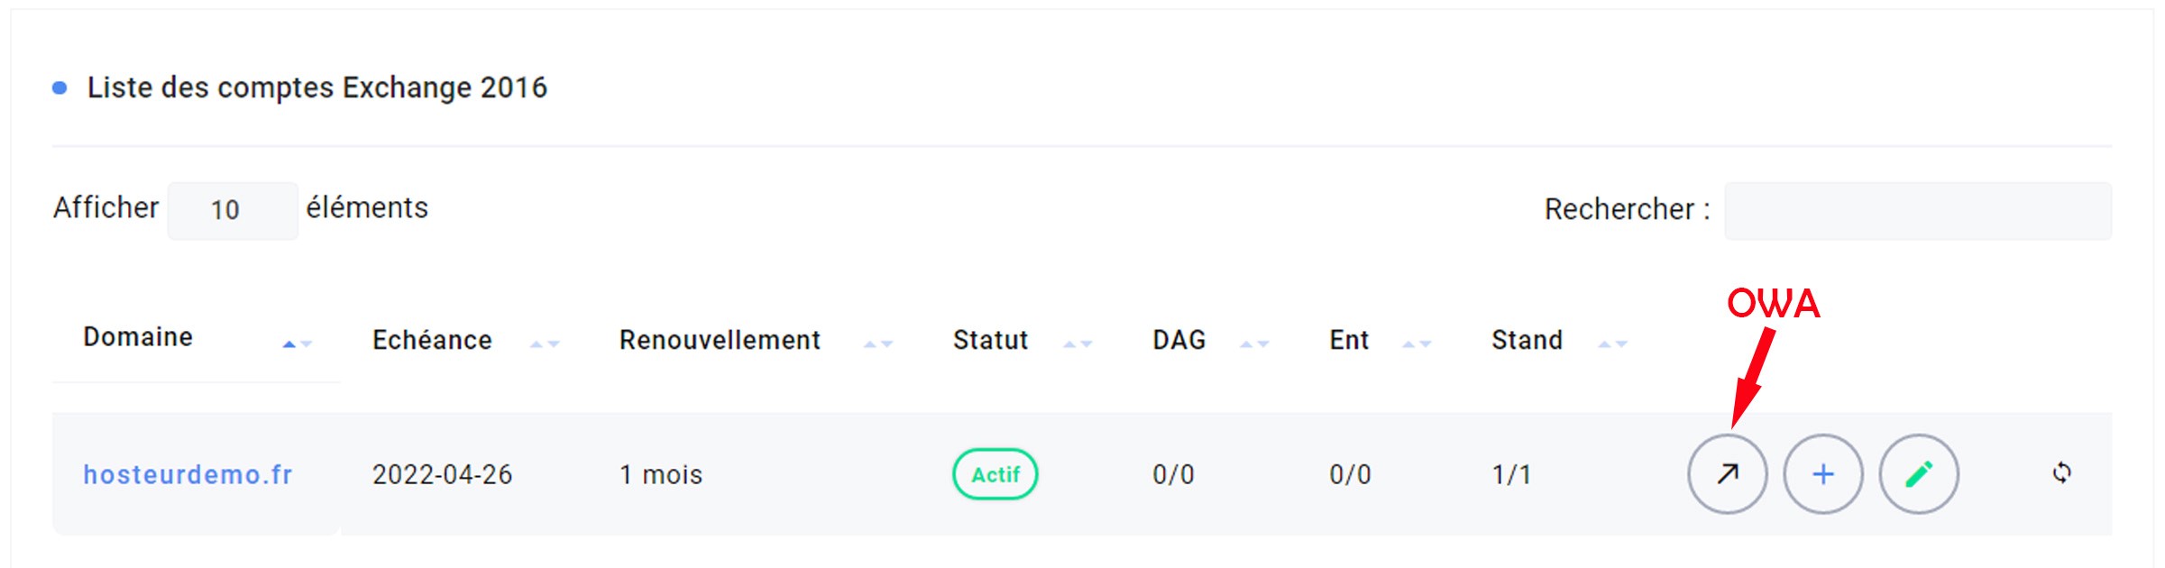Viewport: 2165px width, 568px height.
Task: Sort by DAG using its sort arrows
Action: coord(1254,344)
